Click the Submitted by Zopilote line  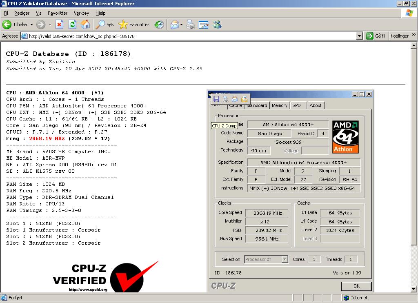[40, 62]
